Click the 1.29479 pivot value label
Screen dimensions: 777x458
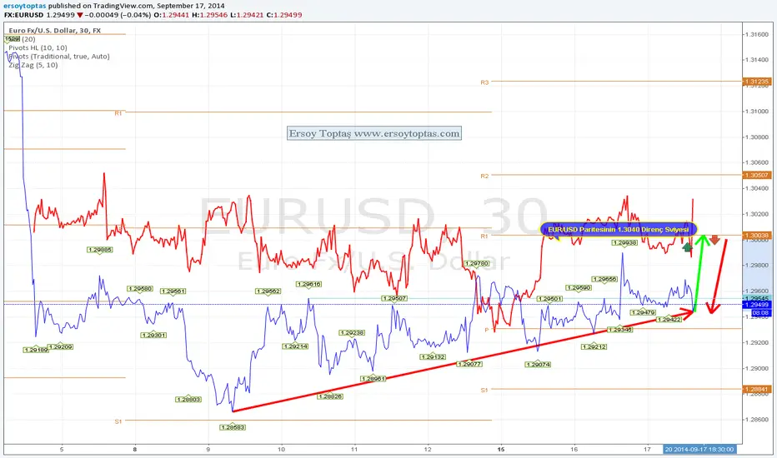pos(644,312)
